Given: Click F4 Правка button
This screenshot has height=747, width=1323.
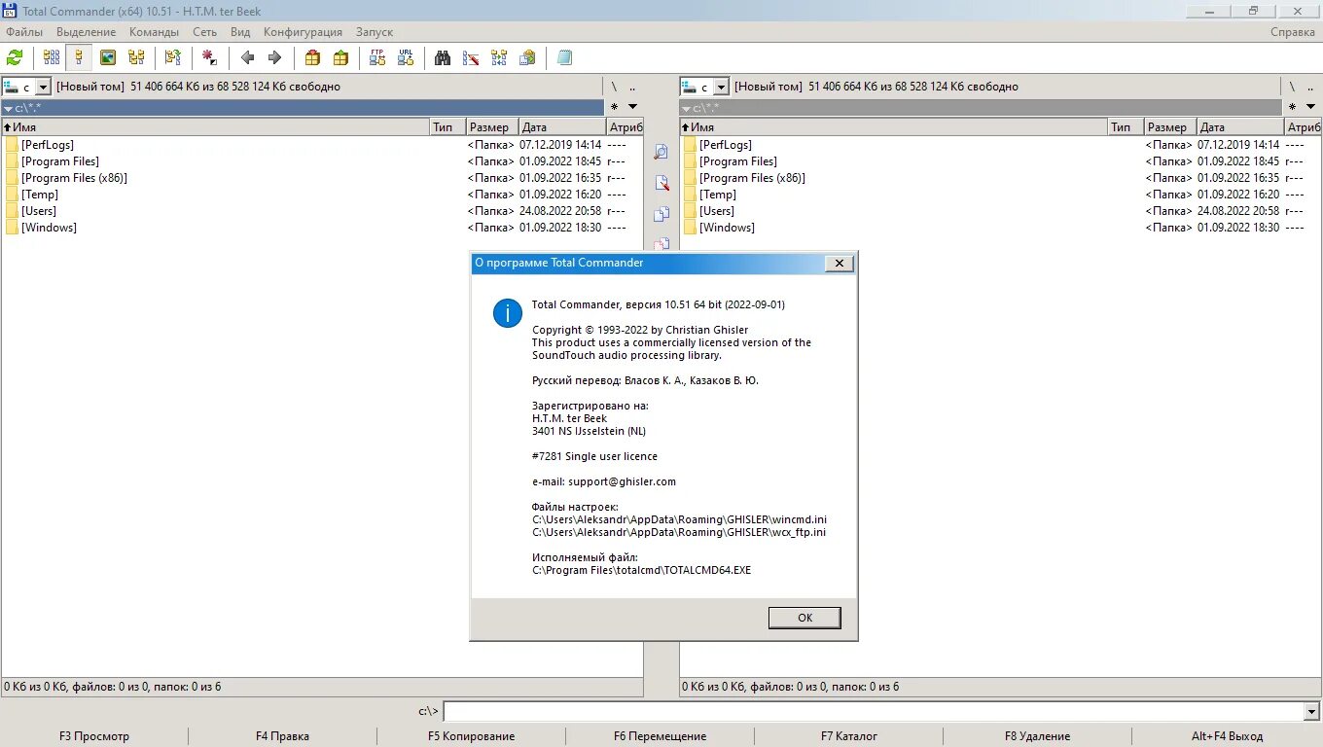Looking at the screenshot, I should click(282, 736).
